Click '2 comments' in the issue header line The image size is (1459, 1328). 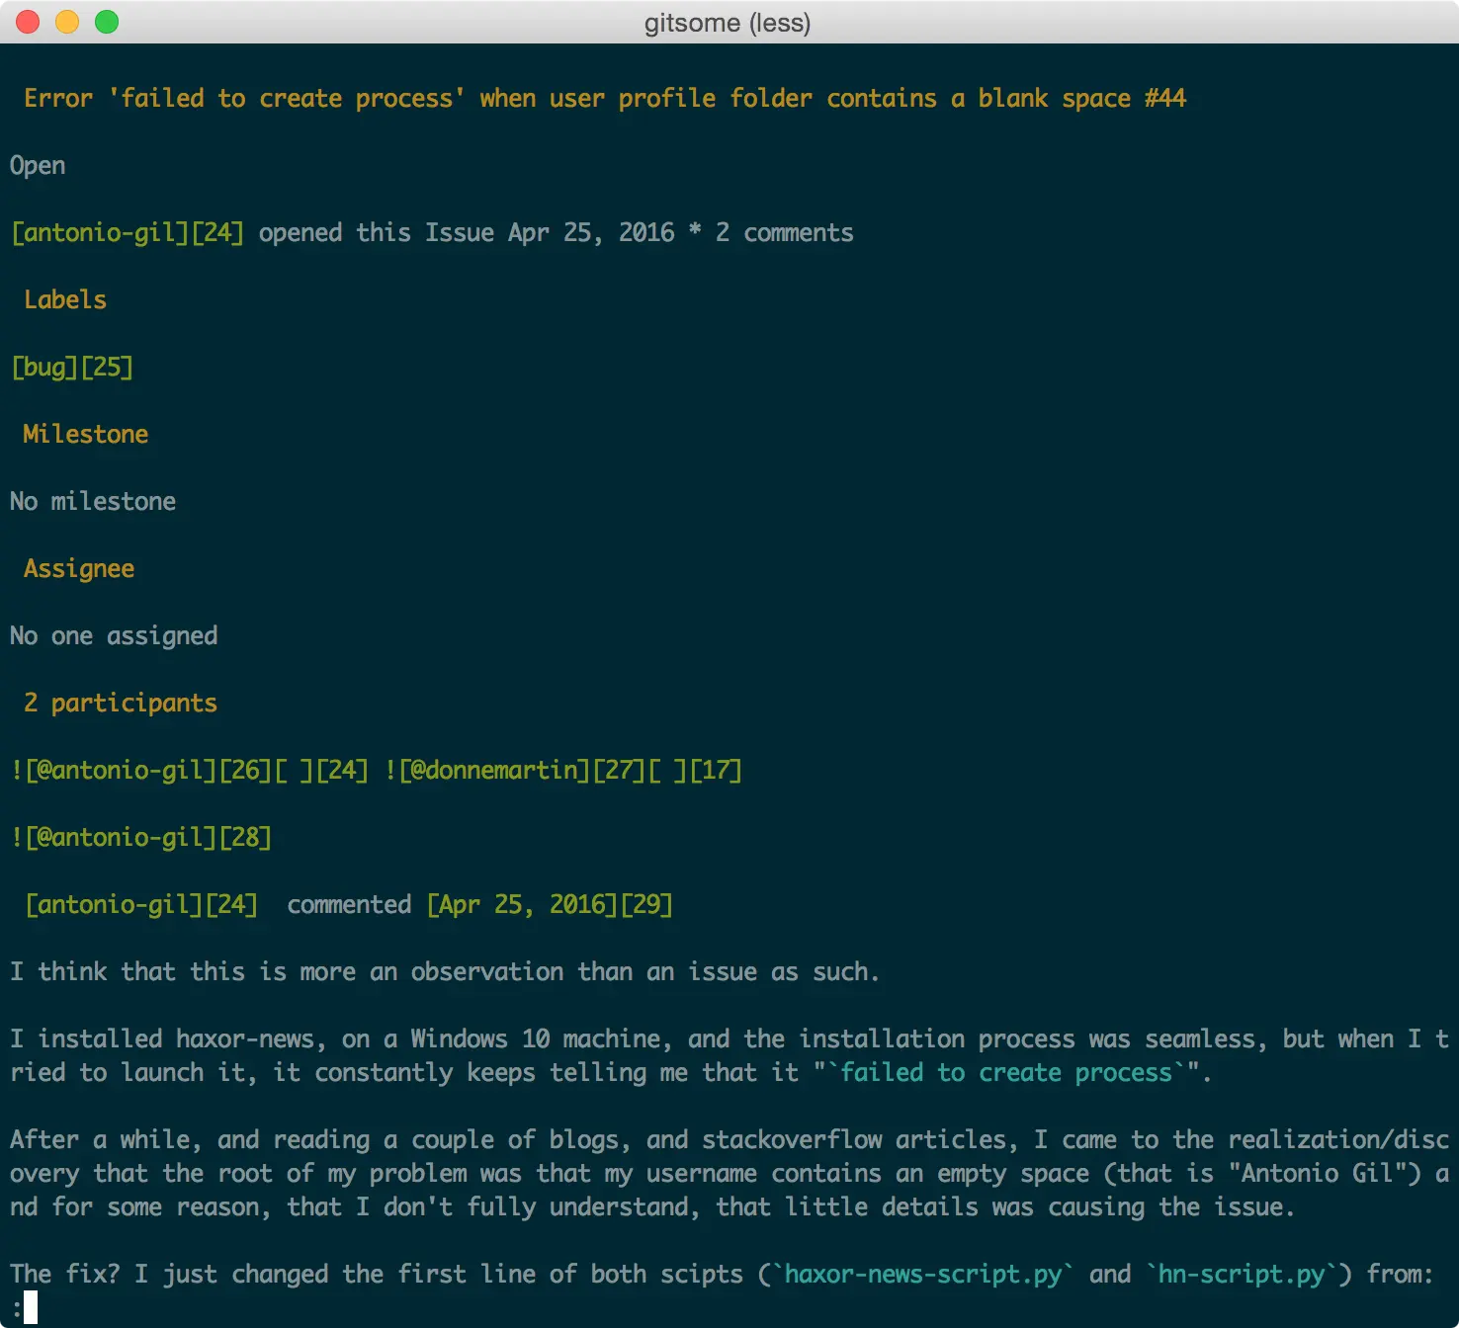[785, 233]
